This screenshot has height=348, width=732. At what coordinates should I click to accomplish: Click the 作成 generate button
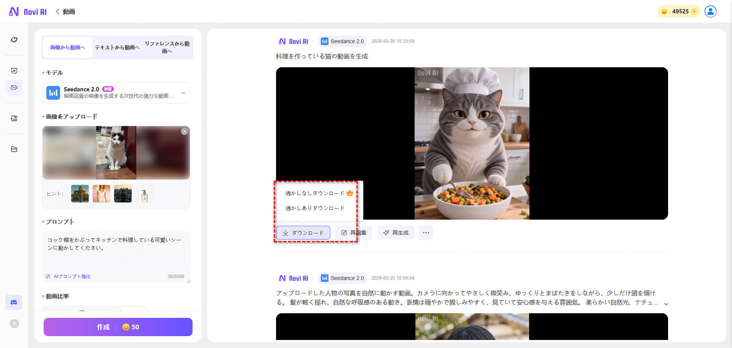click(x=118, y=327)
